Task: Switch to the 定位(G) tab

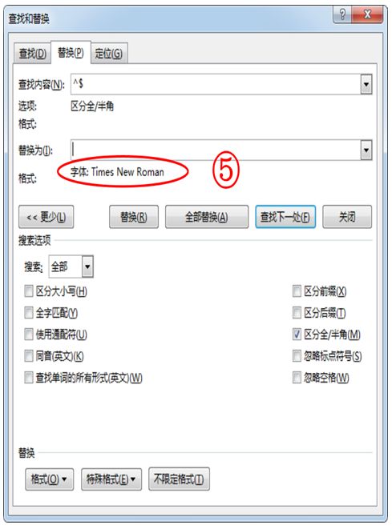Action: tap(109, 54)
